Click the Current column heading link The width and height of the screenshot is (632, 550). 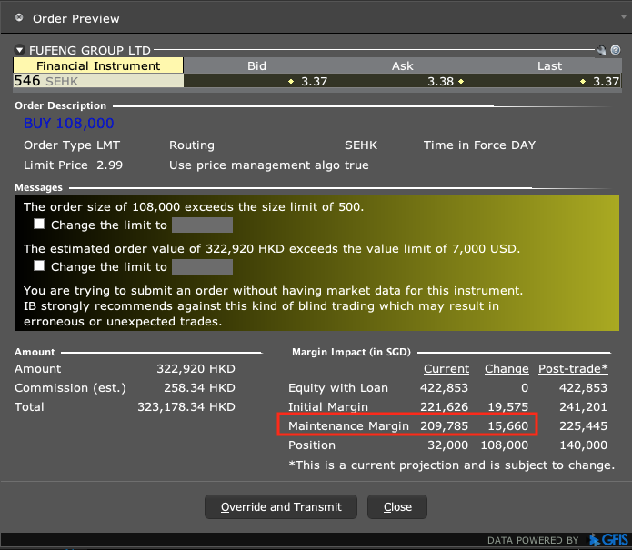point(446,369)
